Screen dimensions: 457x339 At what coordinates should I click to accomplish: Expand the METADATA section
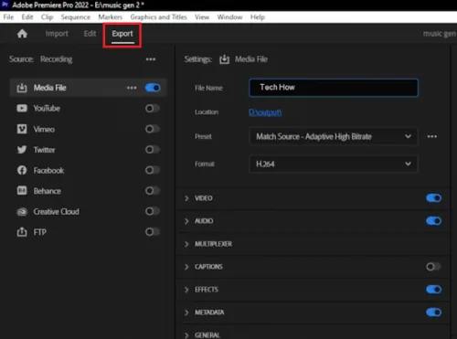pos(186,313)
